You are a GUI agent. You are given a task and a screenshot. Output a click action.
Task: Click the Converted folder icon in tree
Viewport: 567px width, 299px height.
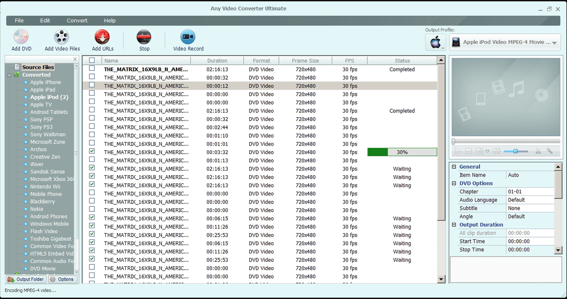tap(17, 75)
